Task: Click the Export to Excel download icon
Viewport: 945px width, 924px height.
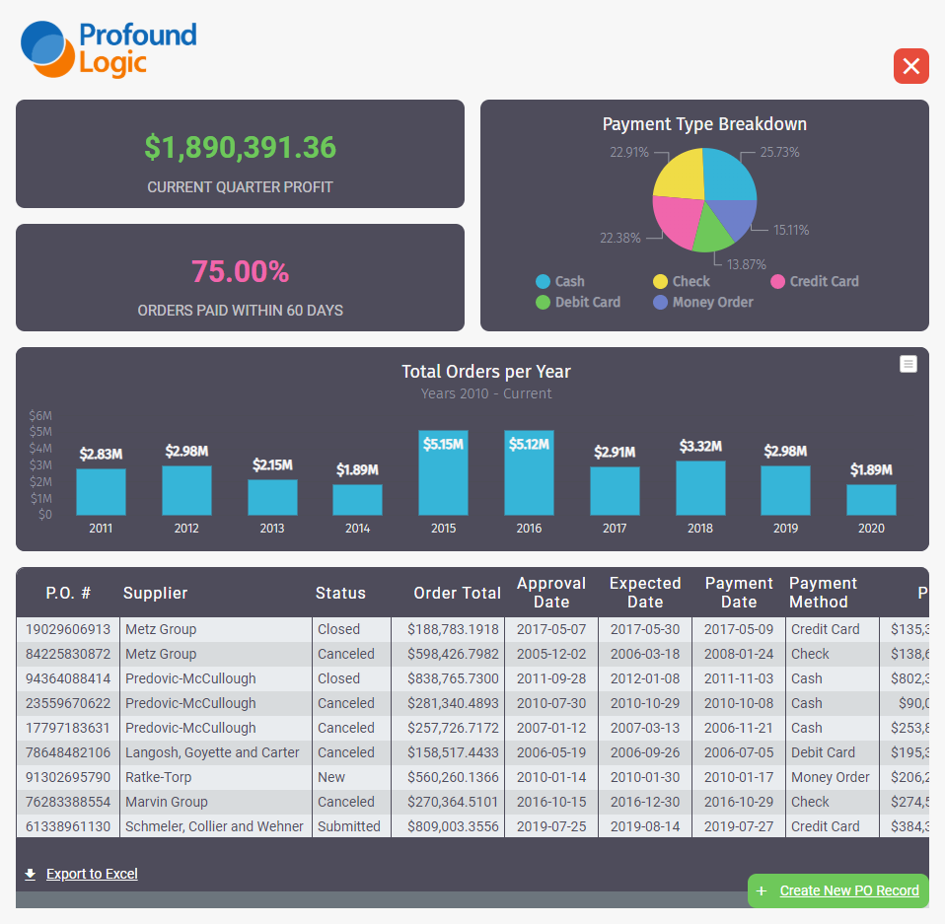Action: tap(31, 874)
